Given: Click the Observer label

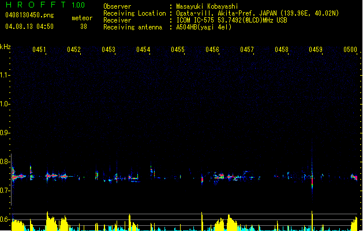Looking at the screenshot, I should (x=117, y=6).
